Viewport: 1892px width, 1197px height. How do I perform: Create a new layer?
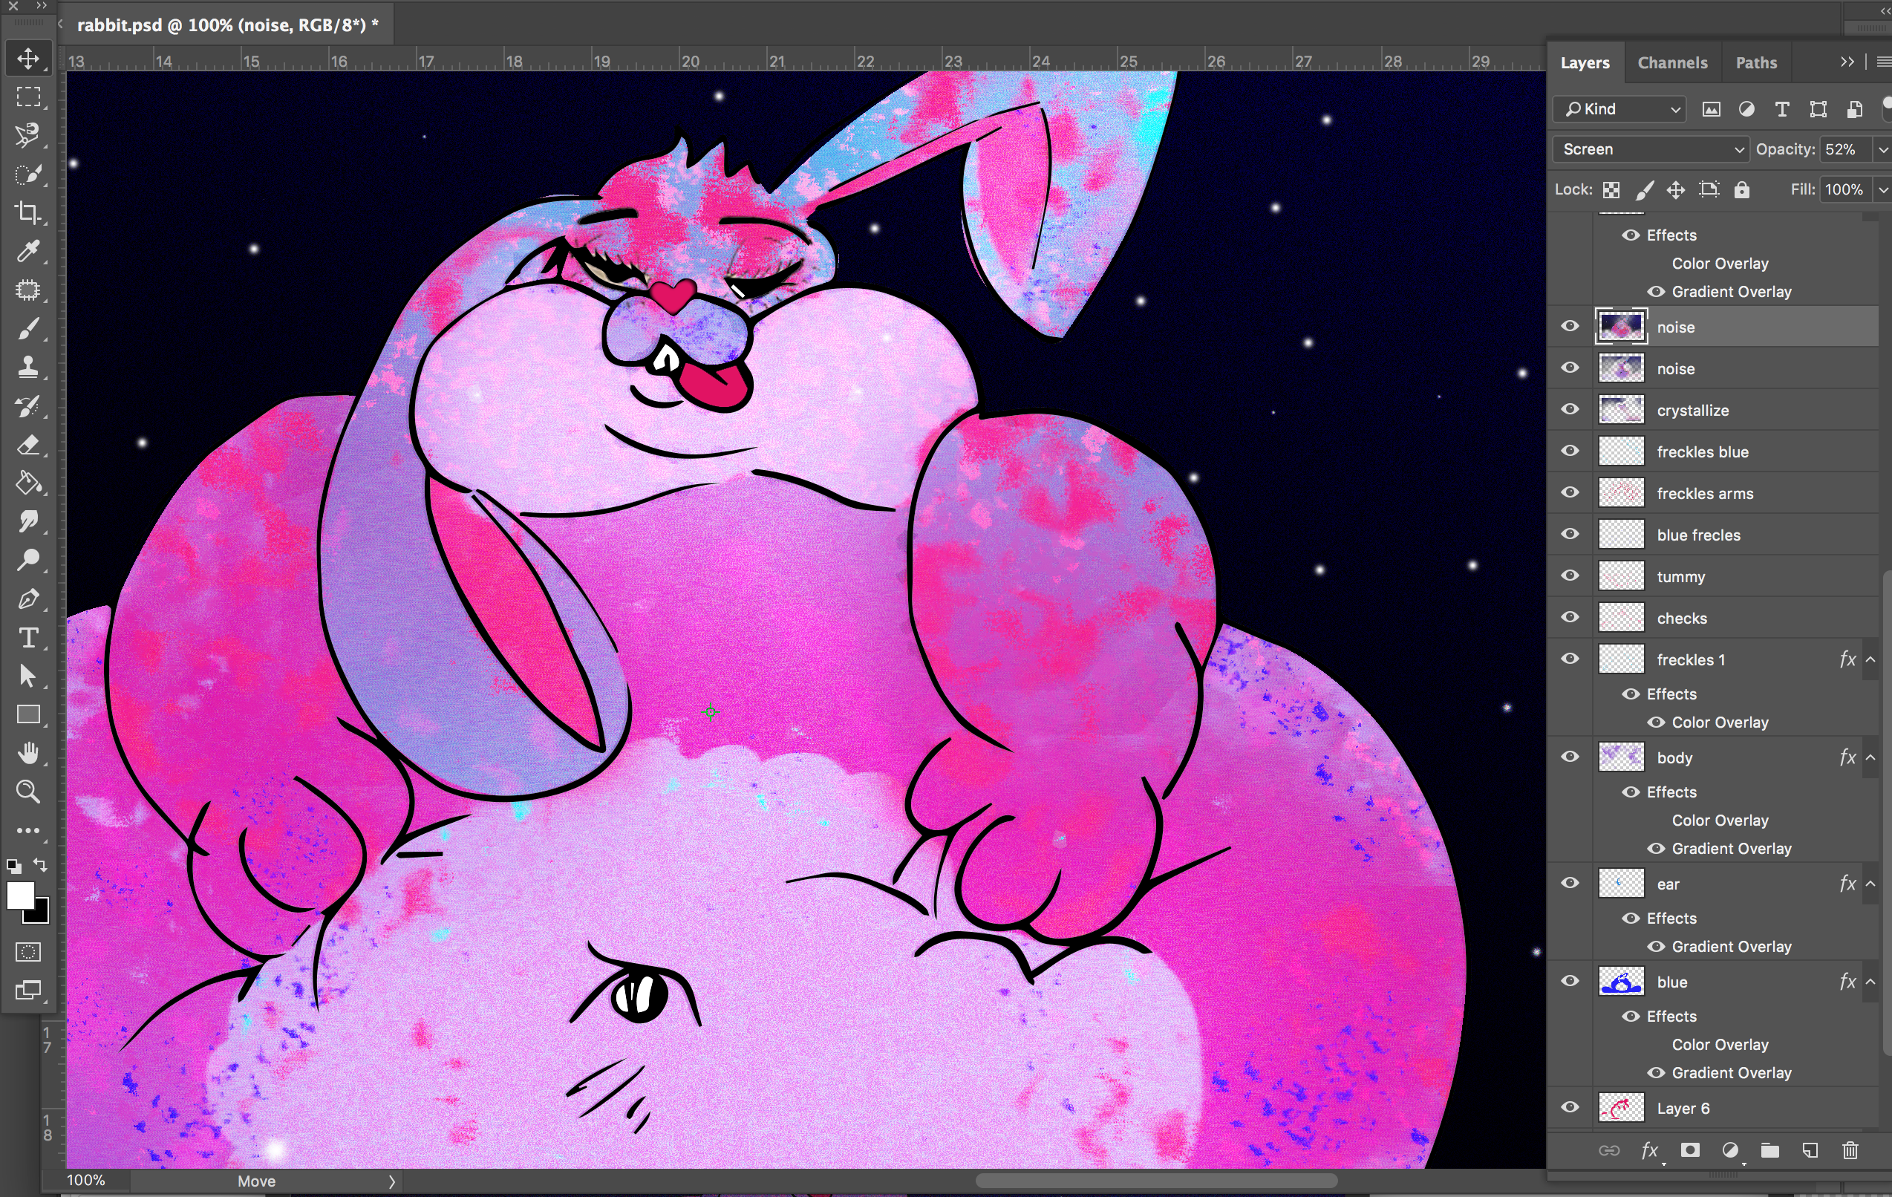[x=1810, y=1151]
